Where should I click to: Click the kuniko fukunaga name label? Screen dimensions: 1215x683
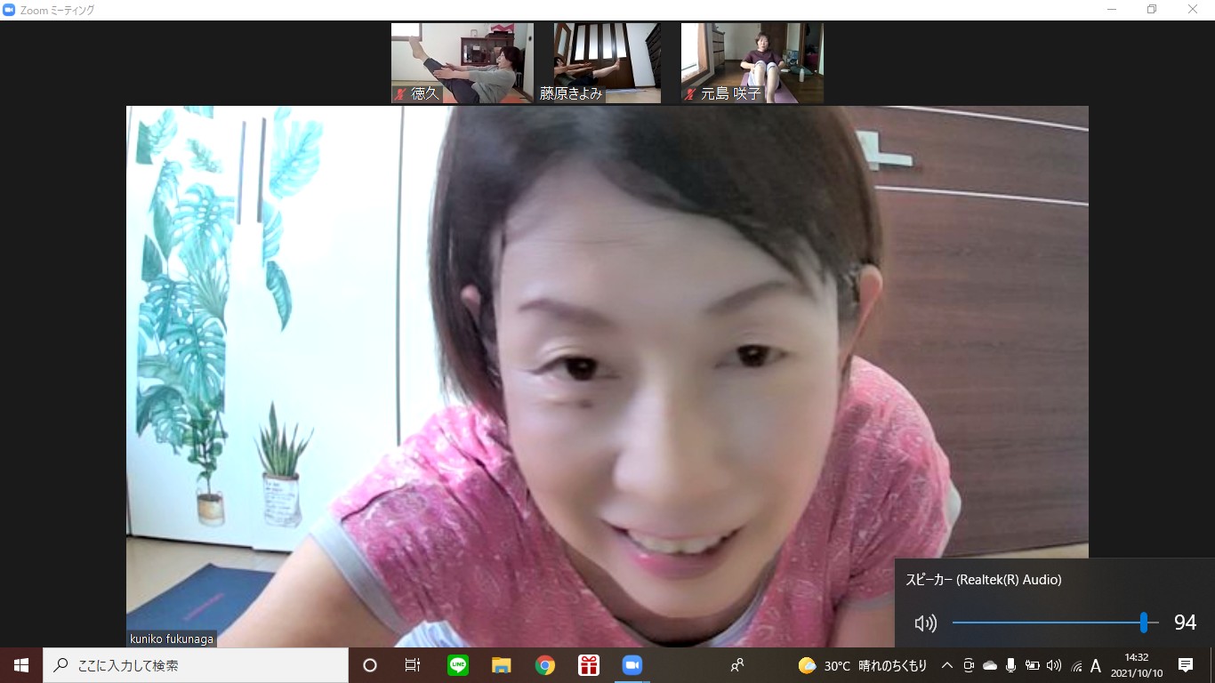click(x=172, y=639)
